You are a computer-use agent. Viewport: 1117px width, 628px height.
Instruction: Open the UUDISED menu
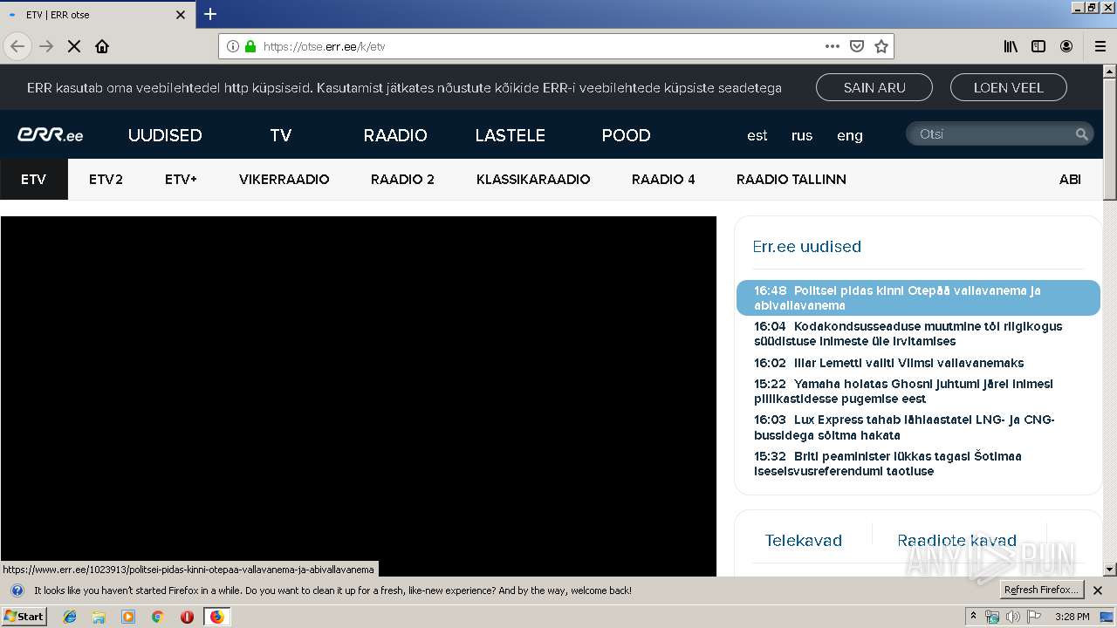[x=165, y=135]
